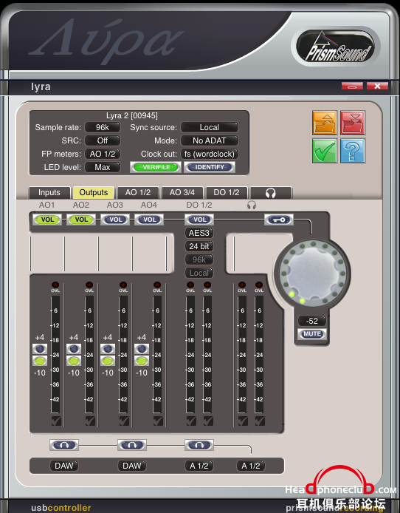Viewport: 400px width, 513px height.
Task: Switch to the Inputs tab
Action: (x=49, y=193)
